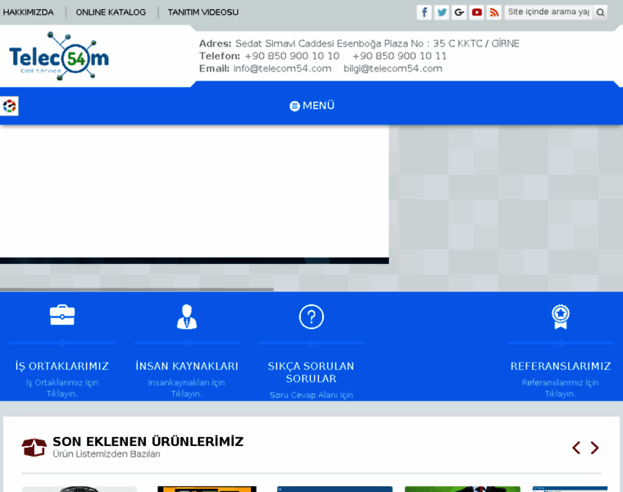Screen dimensions: 623x492
Task: Click the Telecom54 logo
Action: pos(59,56)
